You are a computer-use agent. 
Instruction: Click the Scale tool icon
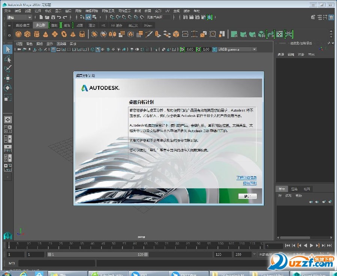click(x=7, y=97)
